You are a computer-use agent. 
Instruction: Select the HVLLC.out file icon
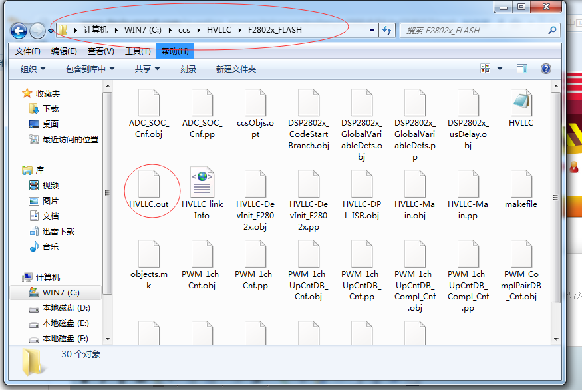149,184
